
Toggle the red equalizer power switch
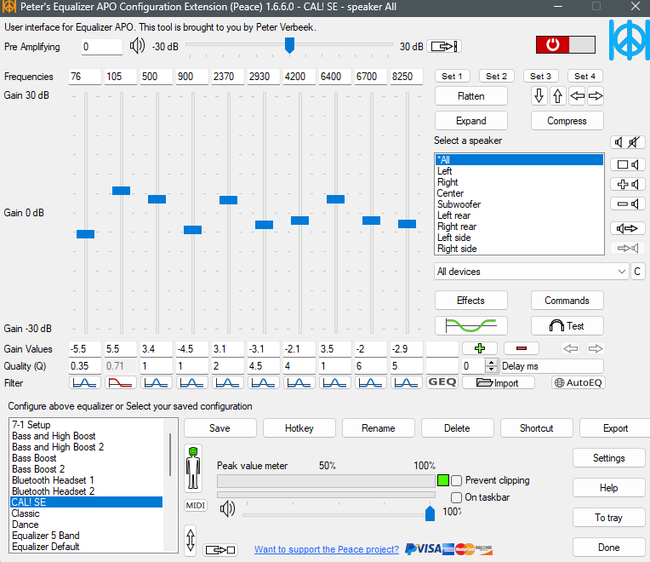pyautogui.click(x=565, y=44)
